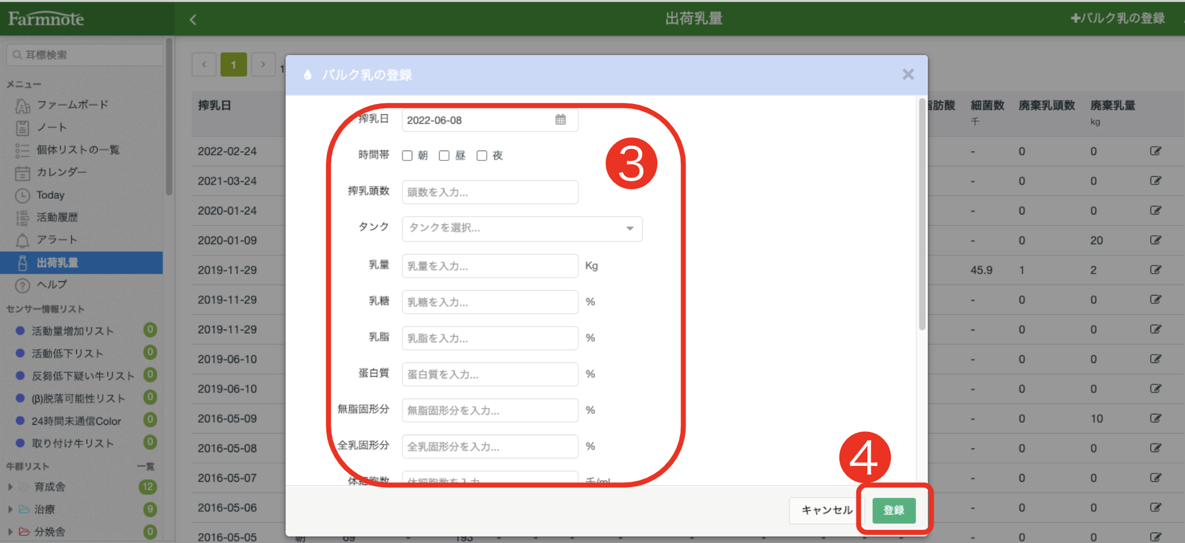Go to next page with pagination arrow
This screenshot has width=1185, height=543.
click(263, 65)
